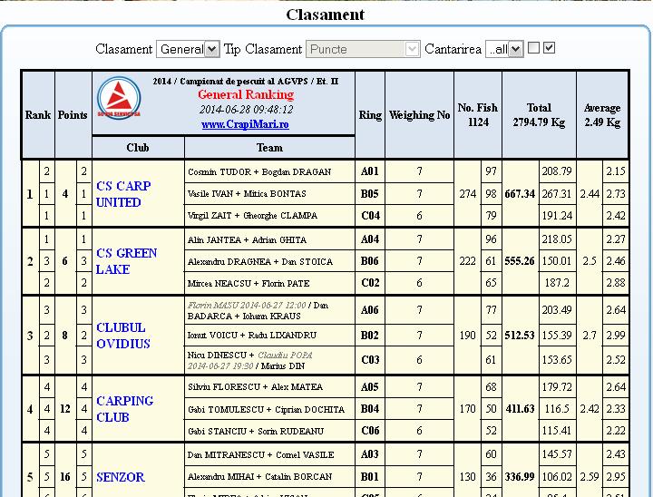Tick the unchecked box beside Cantarirea
The image size is (653, 497).
533,48
